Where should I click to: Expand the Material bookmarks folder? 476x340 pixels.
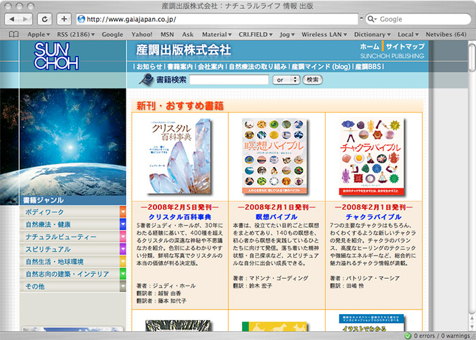[x=217, y=35]
